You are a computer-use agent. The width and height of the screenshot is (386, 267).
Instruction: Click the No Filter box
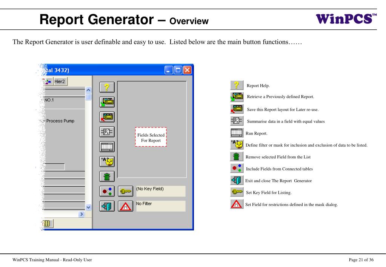(x=161, y=206)
